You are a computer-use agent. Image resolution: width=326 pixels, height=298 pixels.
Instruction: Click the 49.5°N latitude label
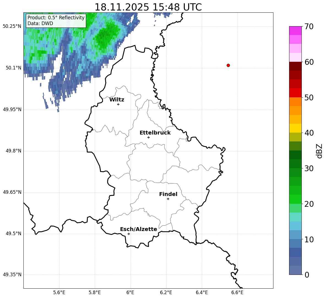[x=13, y=233]
